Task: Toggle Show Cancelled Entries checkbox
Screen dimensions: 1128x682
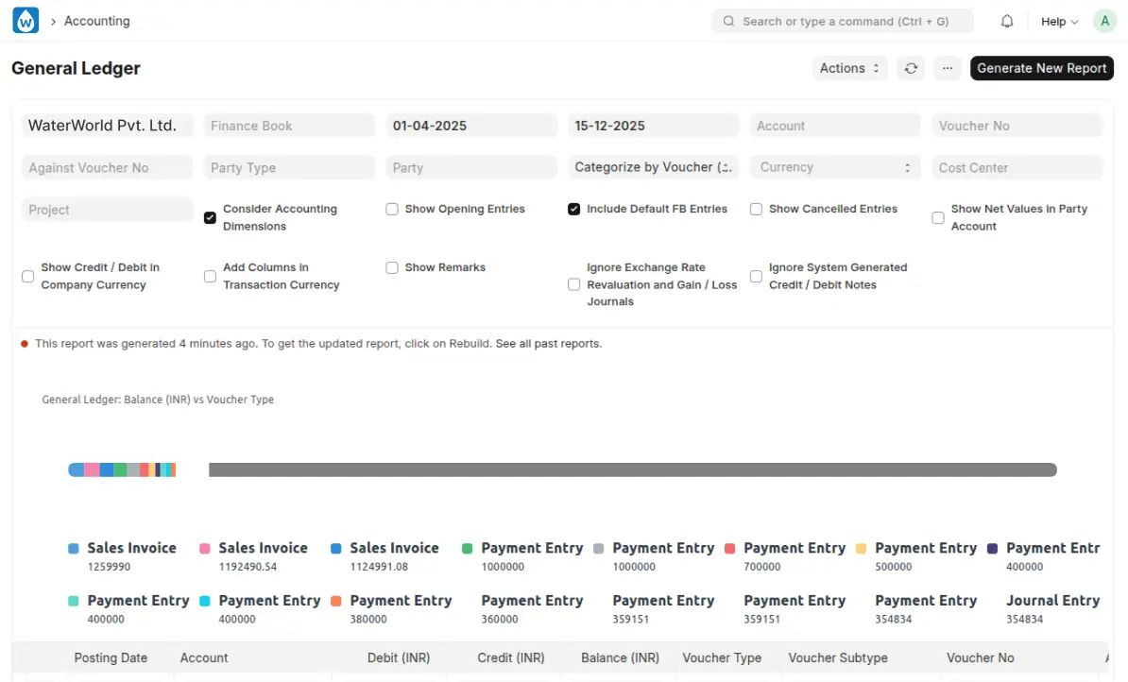Action: point(756,210)
